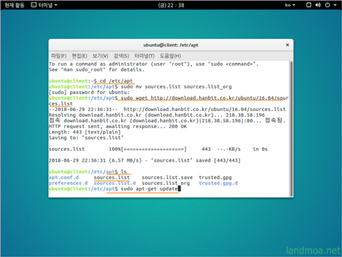Open the 터미널(T) menu
Image resolution: width=342 pixels, height=257 pixels.
[144, 56]
